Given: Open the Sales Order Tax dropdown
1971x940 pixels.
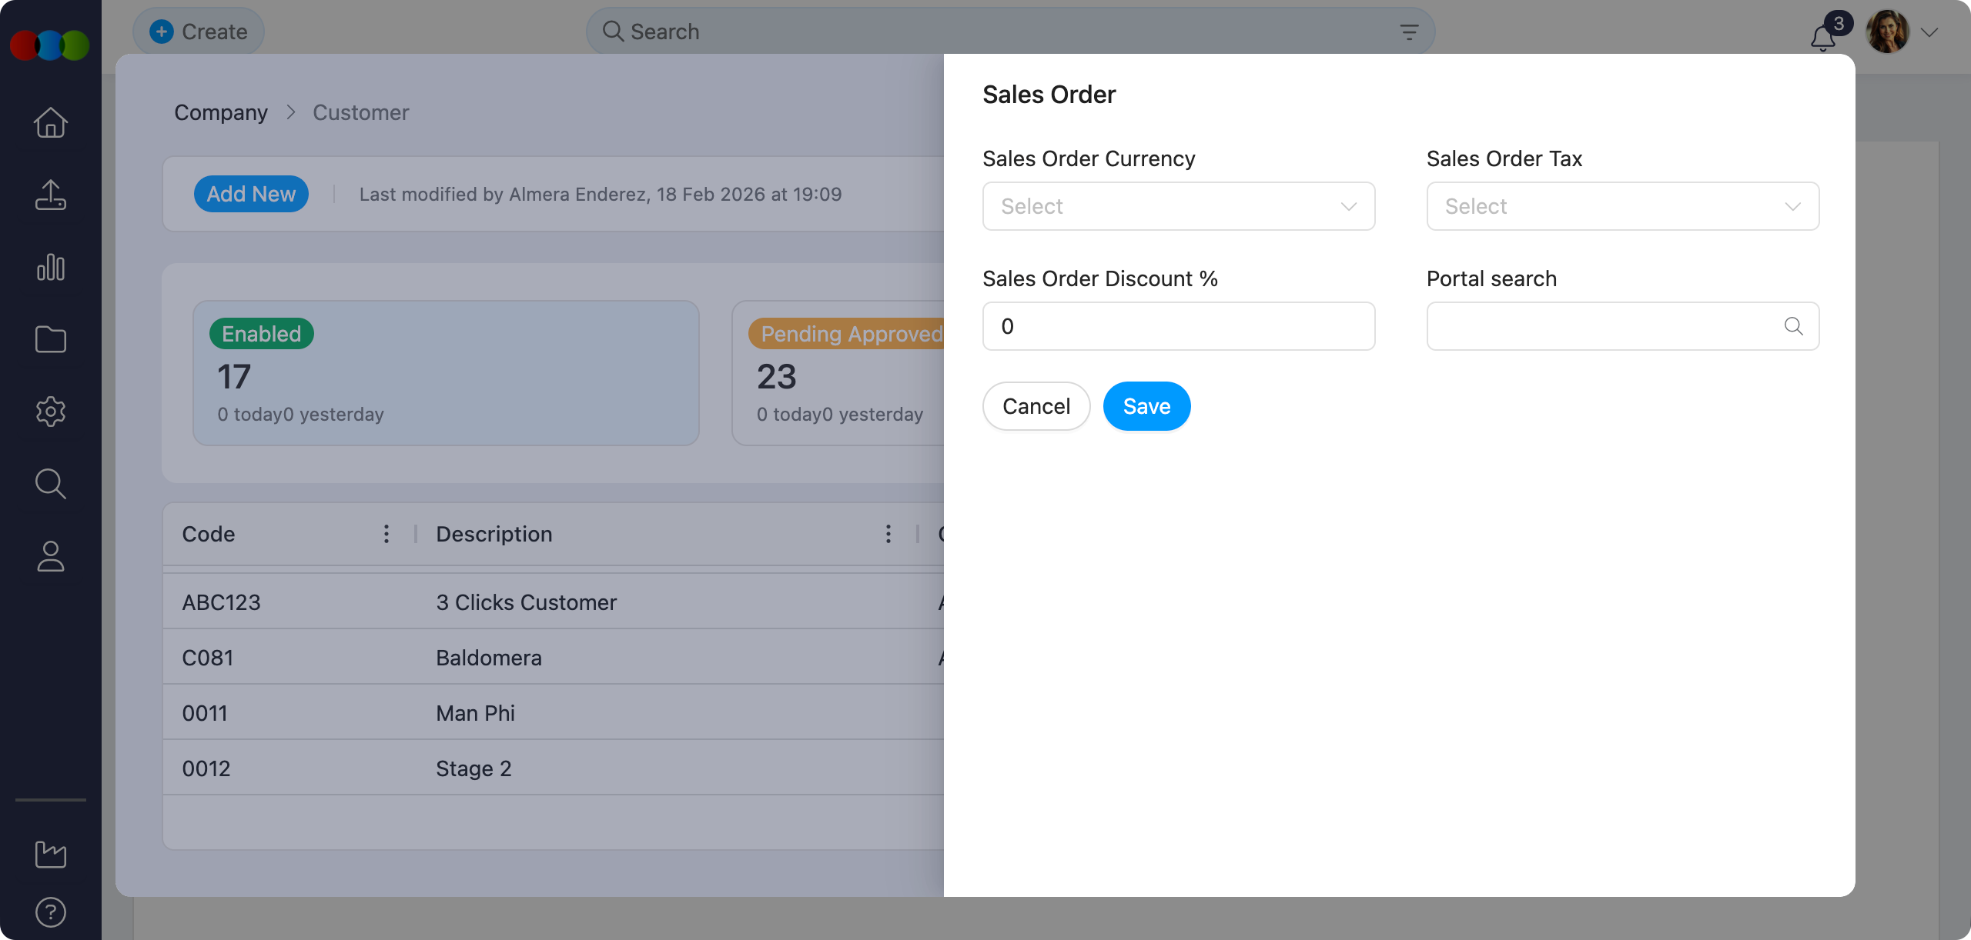Looking at the screenshot, I should [1621, 205].
